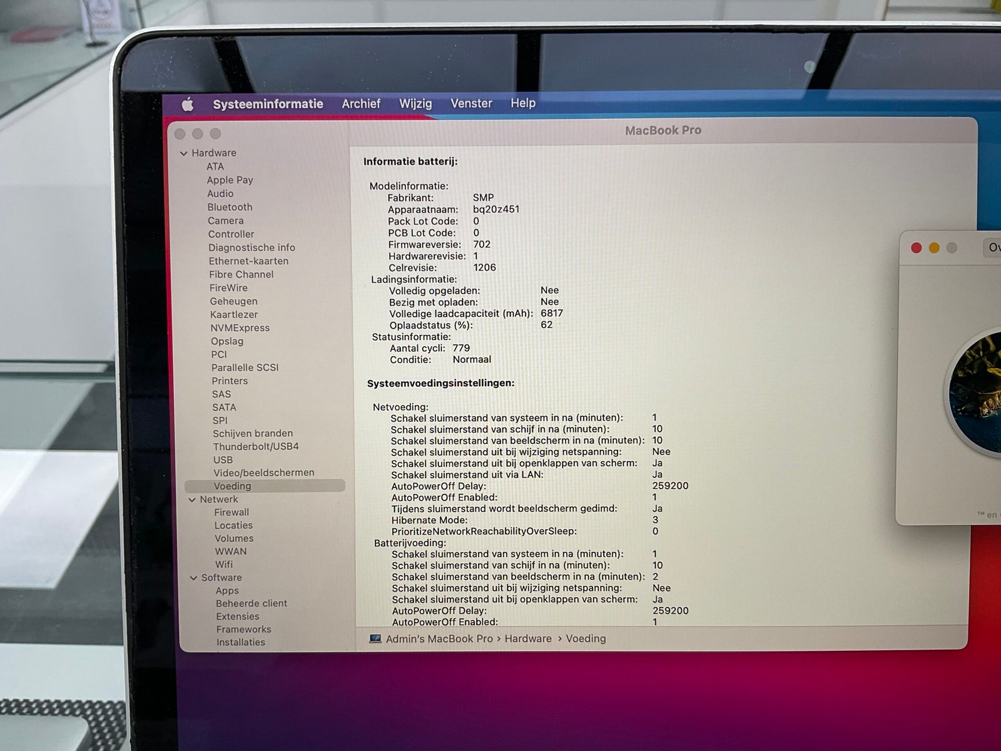
Task: Click the Systeemvoedingsinstellingen heading
Action: (x=440, y=383)
